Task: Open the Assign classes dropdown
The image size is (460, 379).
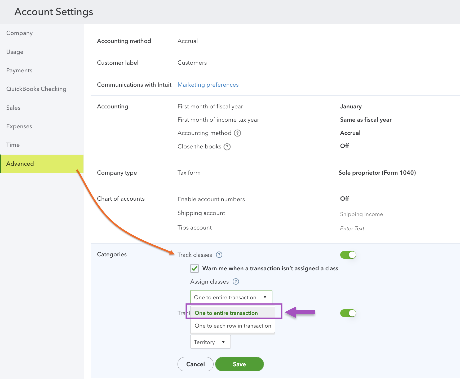Action: point(231,297)
